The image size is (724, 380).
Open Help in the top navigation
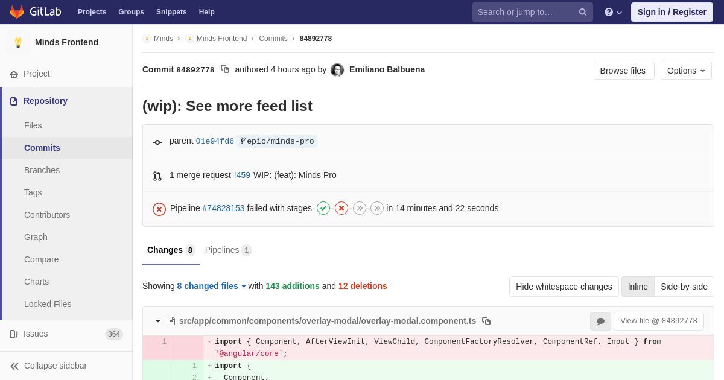pyautogui.click(x=207, y=12)
